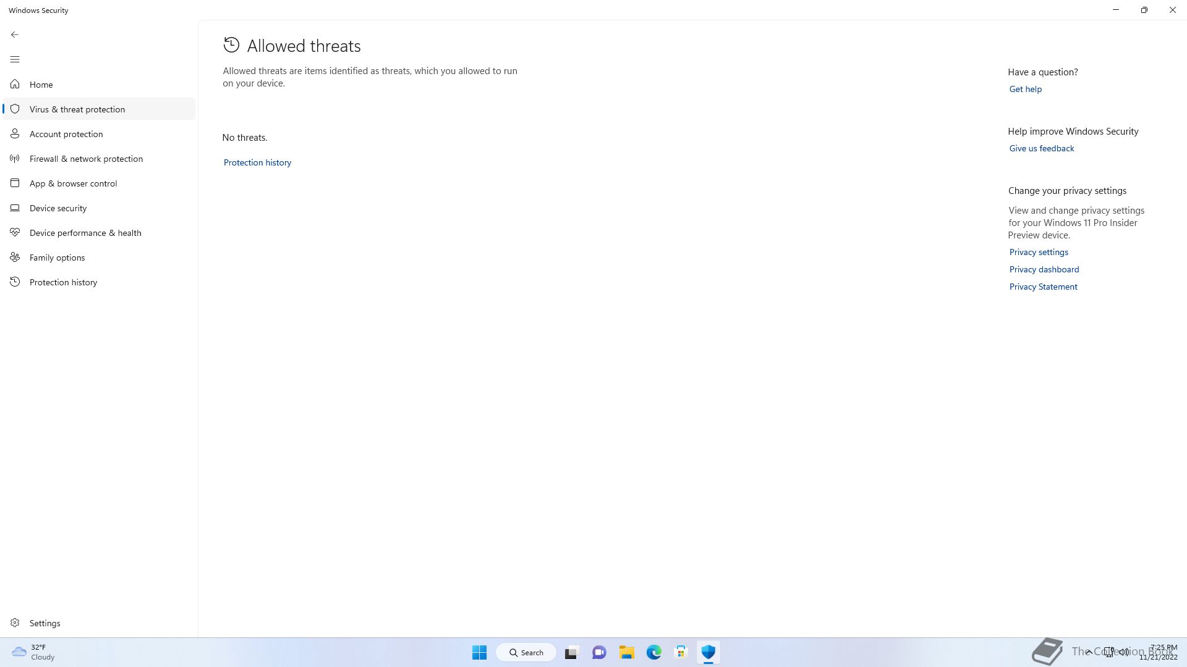Launch File Explorer from the taskbar
The image size is (1187, 667).
click(627, 652)
